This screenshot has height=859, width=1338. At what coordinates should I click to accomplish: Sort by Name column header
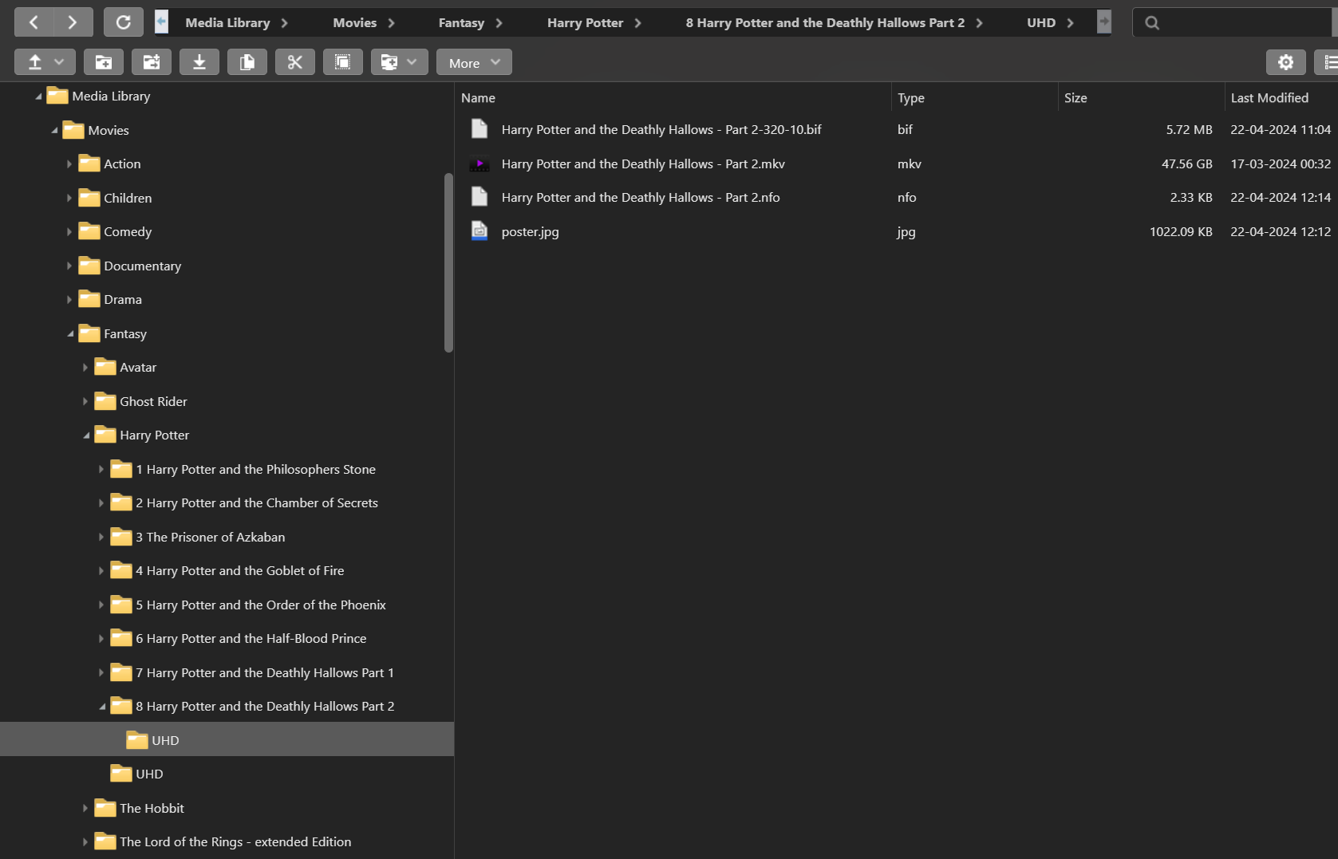point(673,97)
